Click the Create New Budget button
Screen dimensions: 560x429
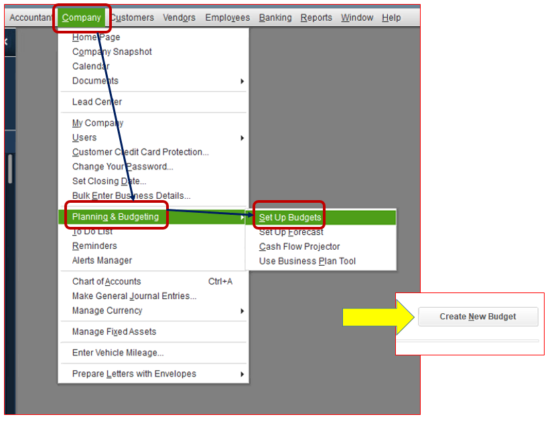[x=478, y=317]
